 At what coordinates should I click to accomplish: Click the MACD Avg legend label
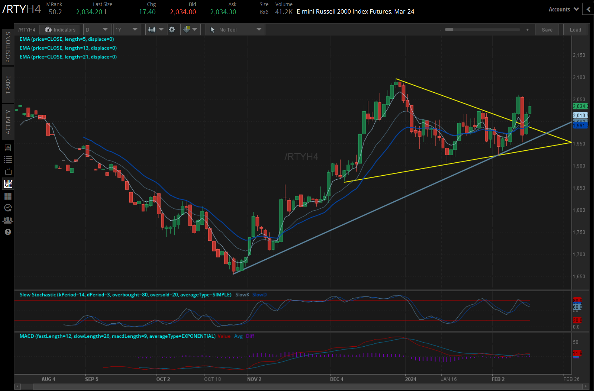coord(238,336)
